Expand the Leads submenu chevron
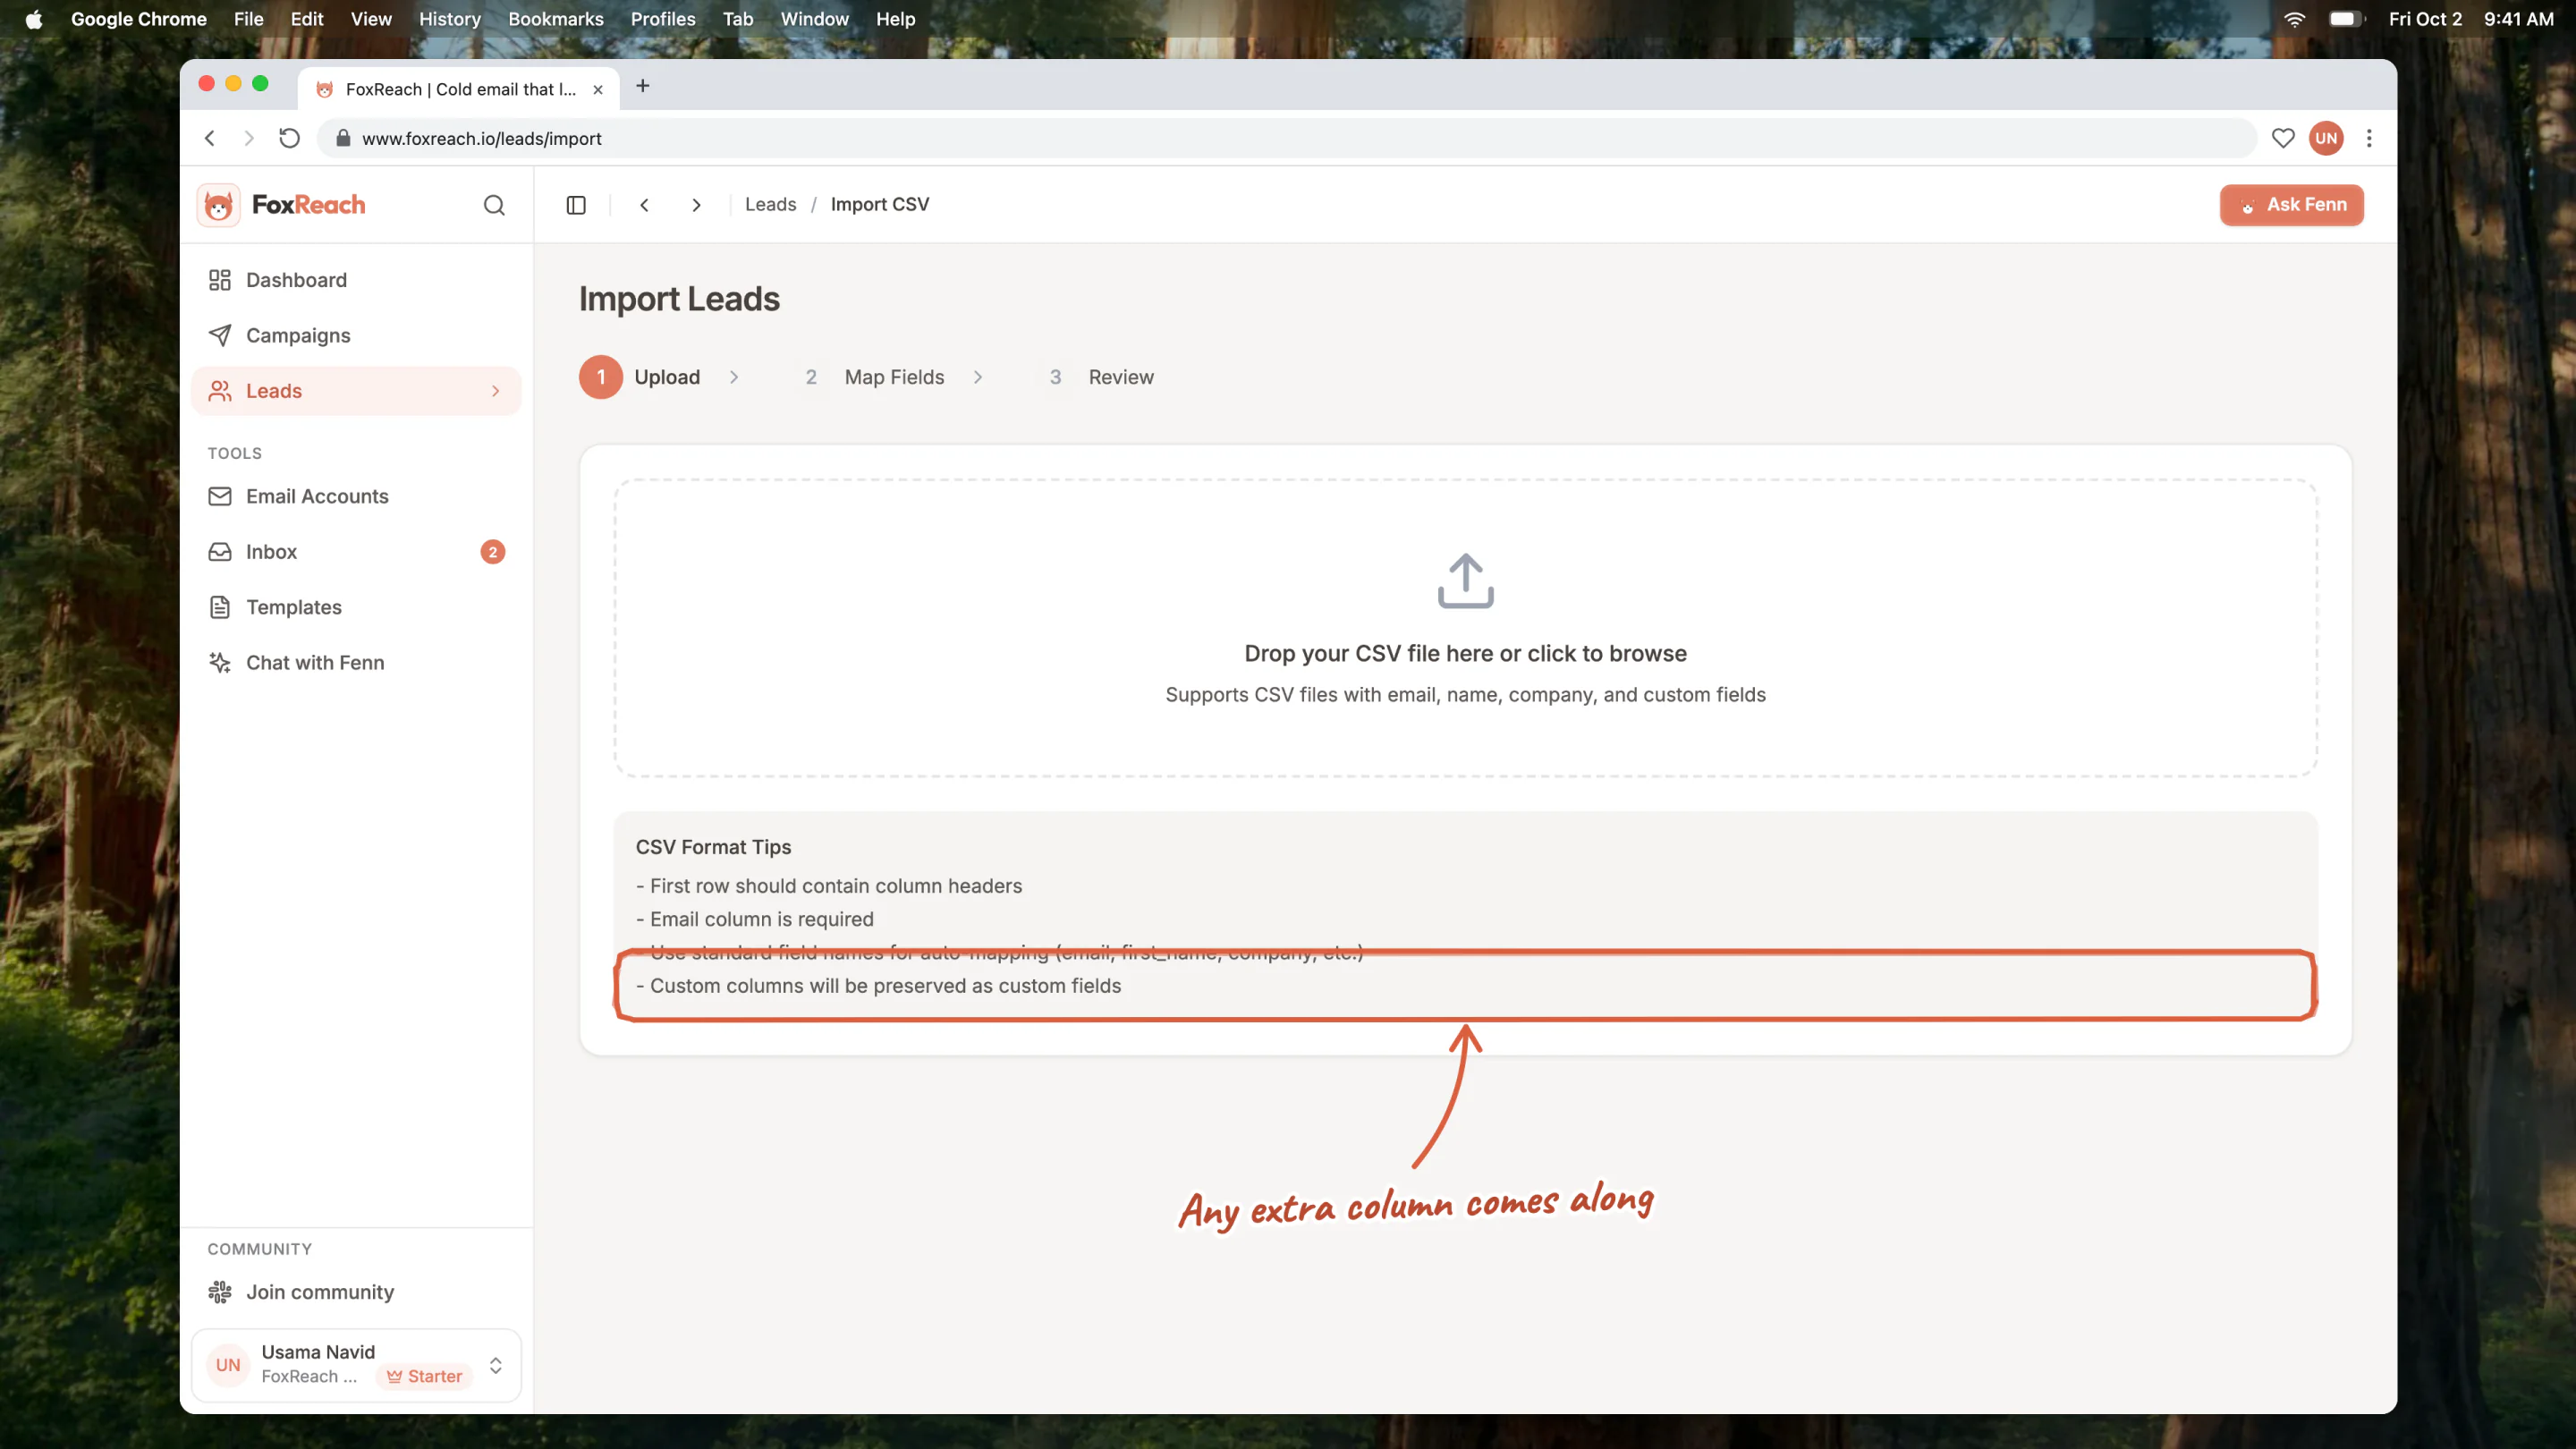 (x=495, y=391)
